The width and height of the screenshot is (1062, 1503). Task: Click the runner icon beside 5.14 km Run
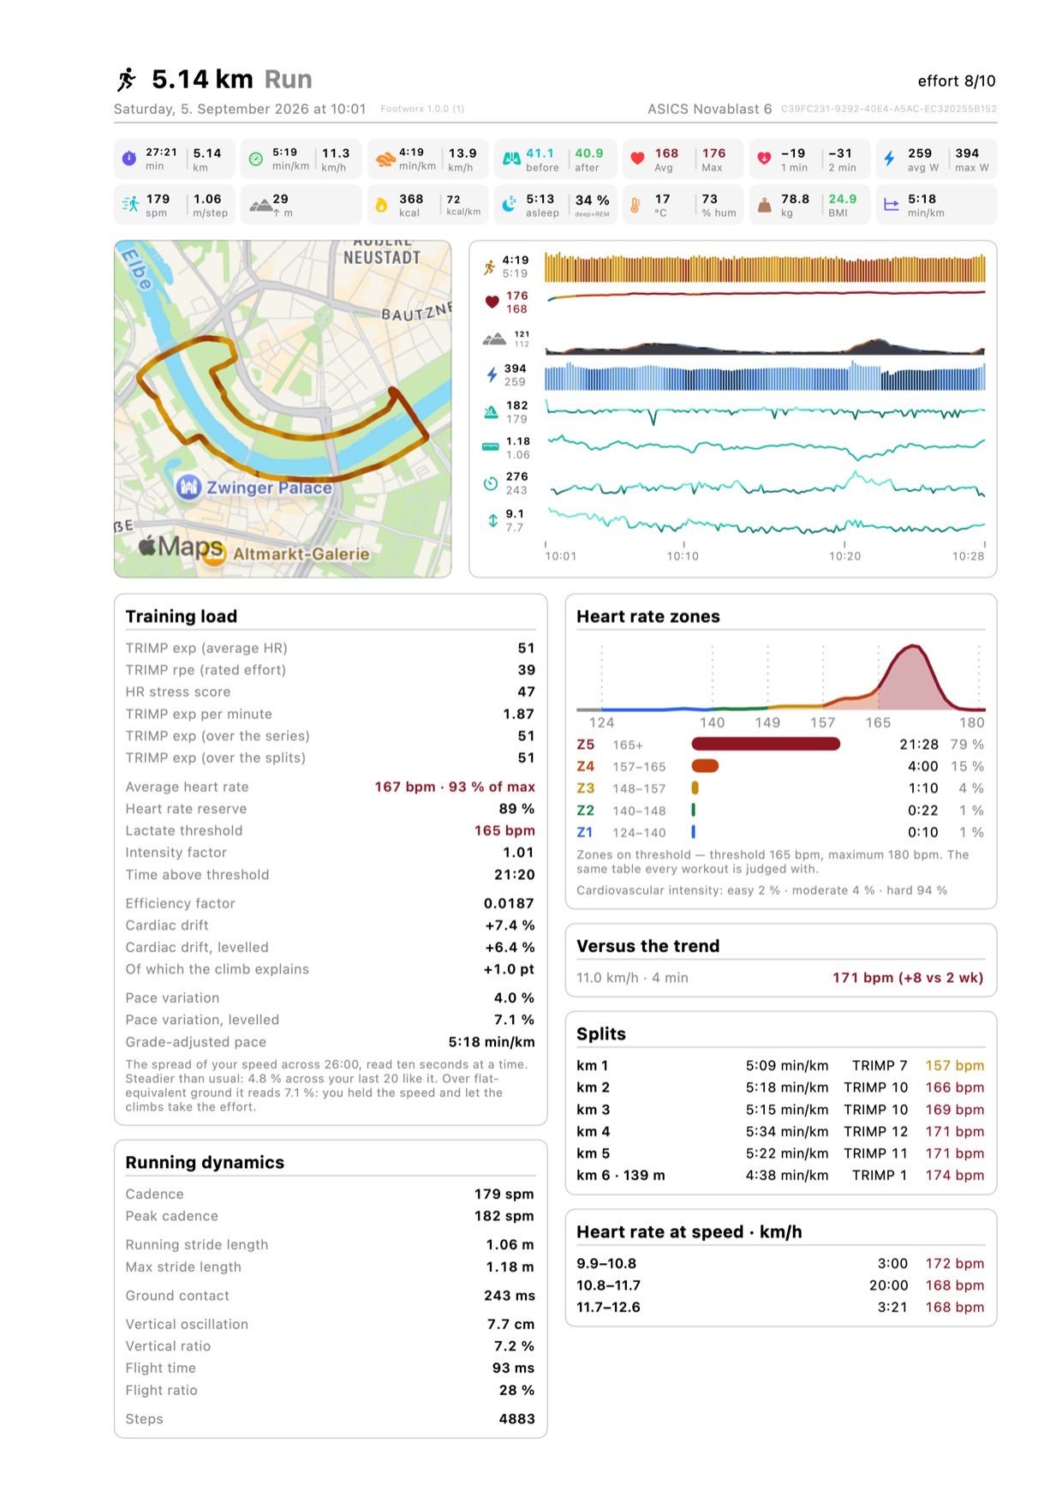pos(127,80)
